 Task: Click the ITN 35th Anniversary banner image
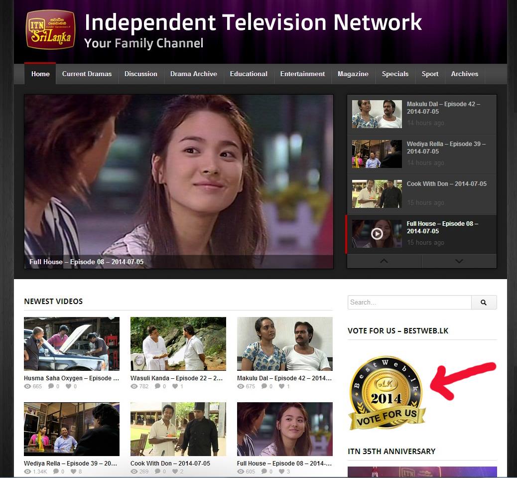click(422, 472)
